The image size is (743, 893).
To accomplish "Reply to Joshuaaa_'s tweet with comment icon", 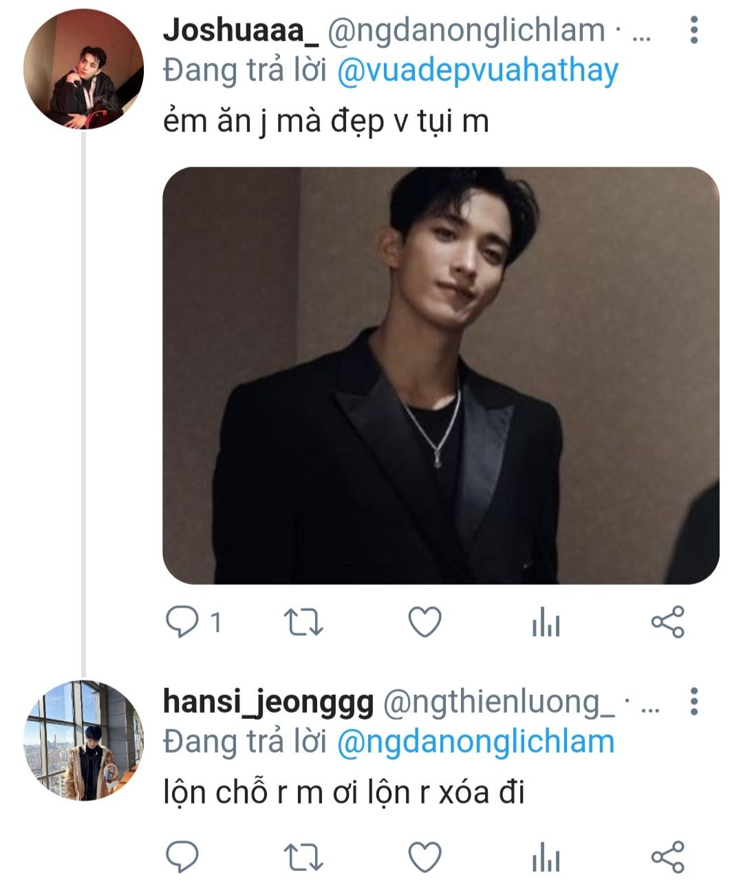I will point(182,623).
